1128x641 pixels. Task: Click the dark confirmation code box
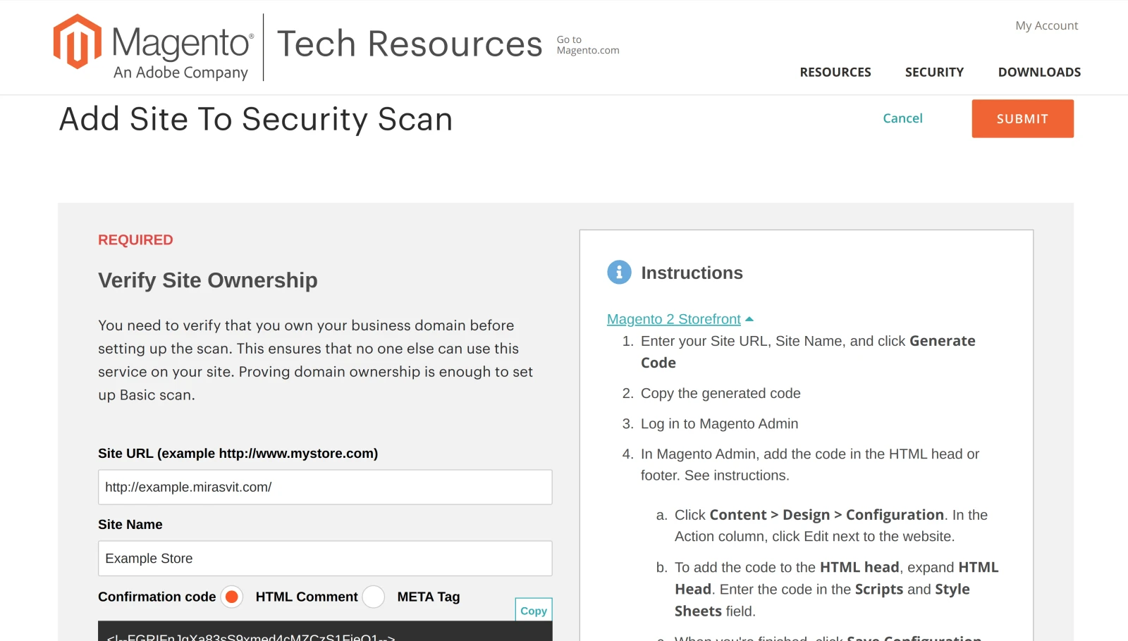point(325,633)
